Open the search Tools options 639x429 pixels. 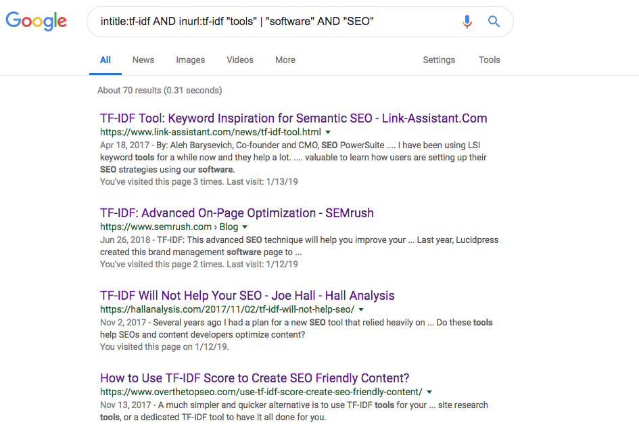(489, 60)
